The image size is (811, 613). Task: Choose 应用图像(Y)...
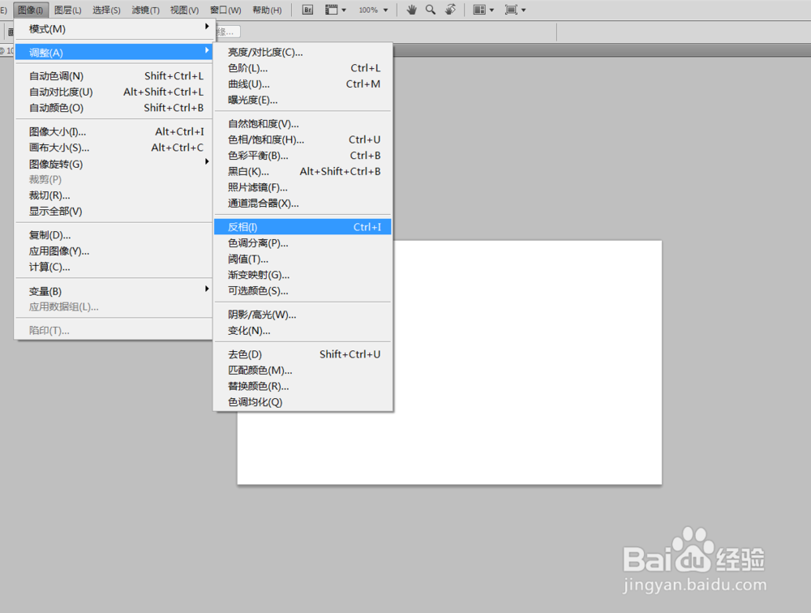tap(114, 251)
